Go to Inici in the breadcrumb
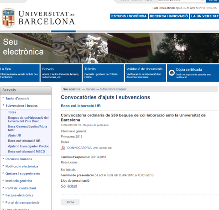The width and height of the screenshot is (219, 210). 79,89
